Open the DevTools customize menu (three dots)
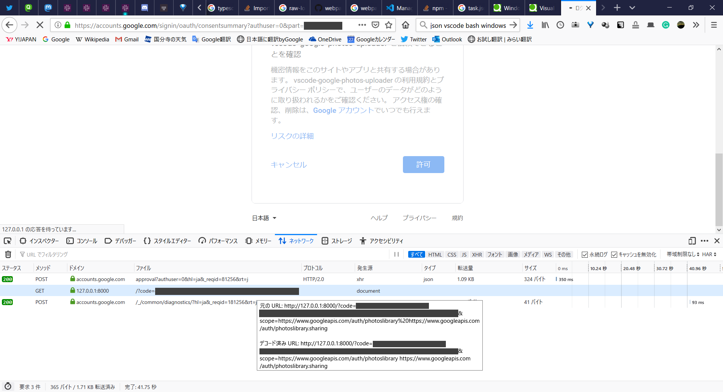Viewport: 723px width, 392px height. (704, 241)
